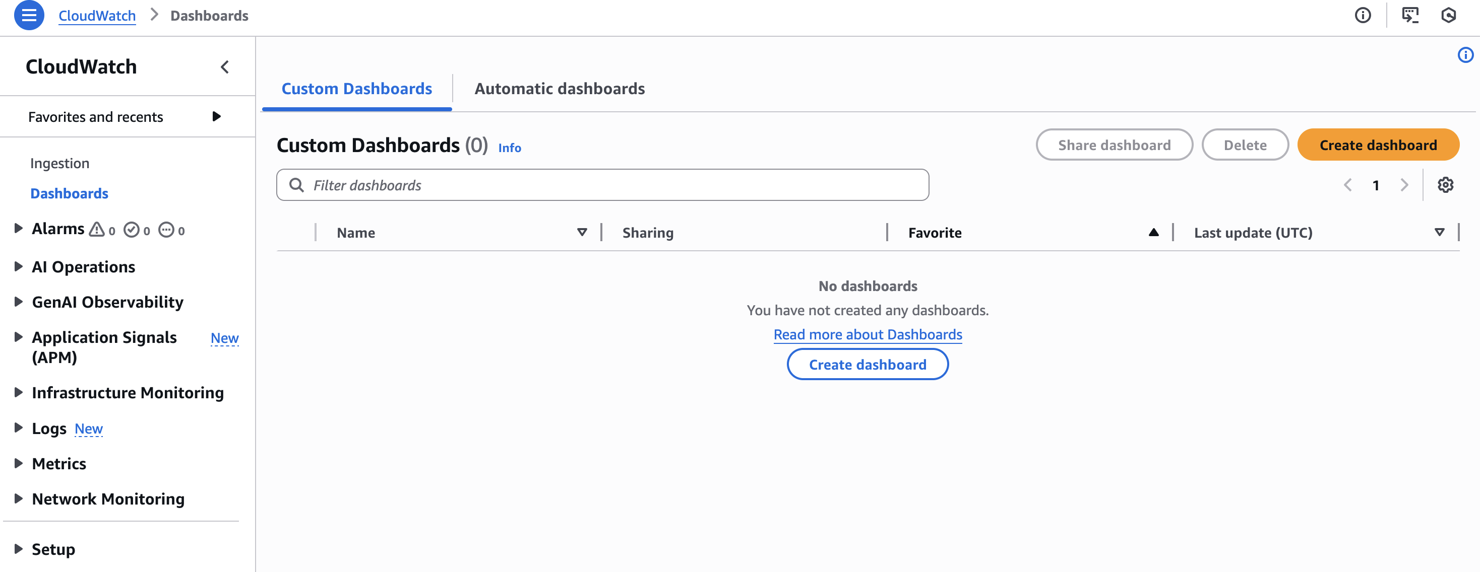This screenshot has width=1480, height=572.
Task: Sort by Last update (UTC) arrow
Action: click(x=1439, y=232)
